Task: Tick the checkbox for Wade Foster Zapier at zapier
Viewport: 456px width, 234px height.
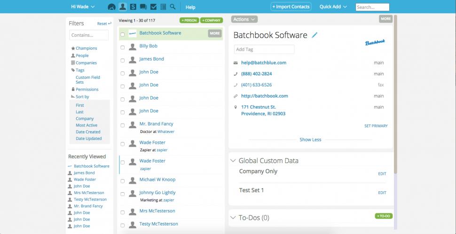Action: [122, 144]
